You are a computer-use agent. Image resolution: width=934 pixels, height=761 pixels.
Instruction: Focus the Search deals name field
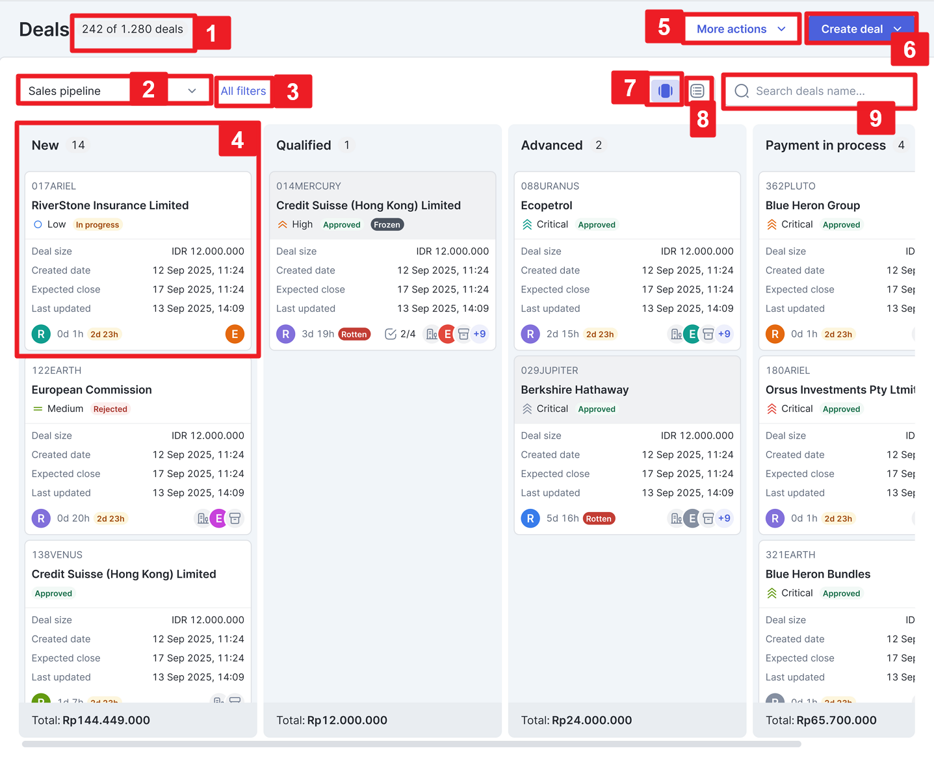[820, 91]
